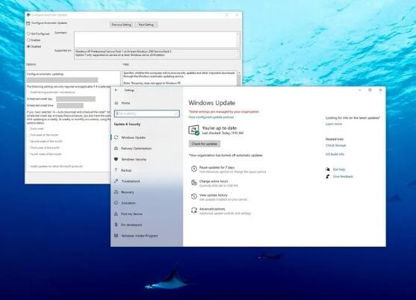Open Backup via its sidebar icon
This screenshot has width=416, height=300.
(x=117, y=170)
